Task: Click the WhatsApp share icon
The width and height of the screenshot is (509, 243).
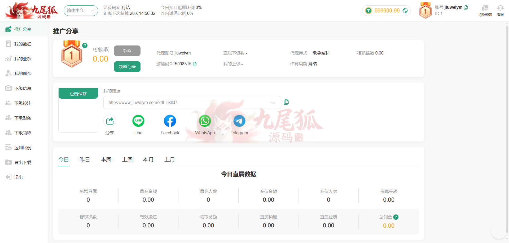Action: click(205, 121)
